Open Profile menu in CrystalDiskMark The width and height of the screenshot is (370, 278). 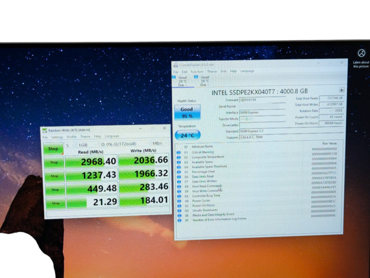point(72,137)
